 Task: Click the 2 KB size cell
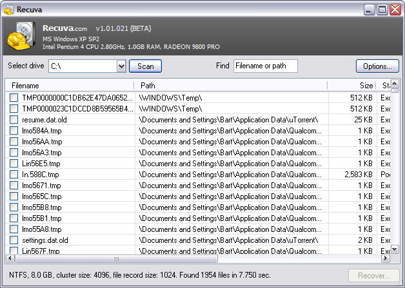[x=365, y=240]
